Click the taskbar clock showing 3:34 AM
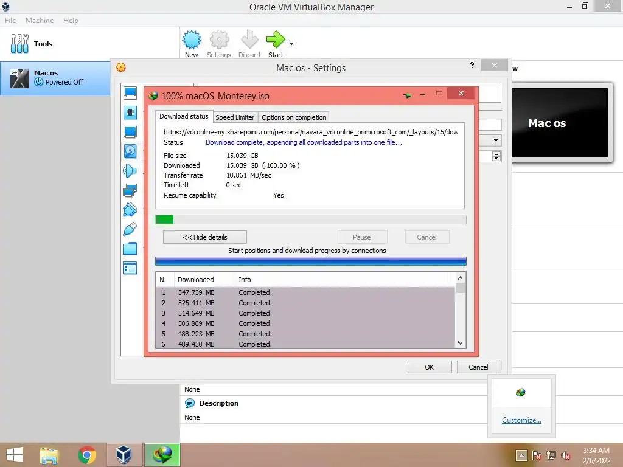 [x=596, y=455]
